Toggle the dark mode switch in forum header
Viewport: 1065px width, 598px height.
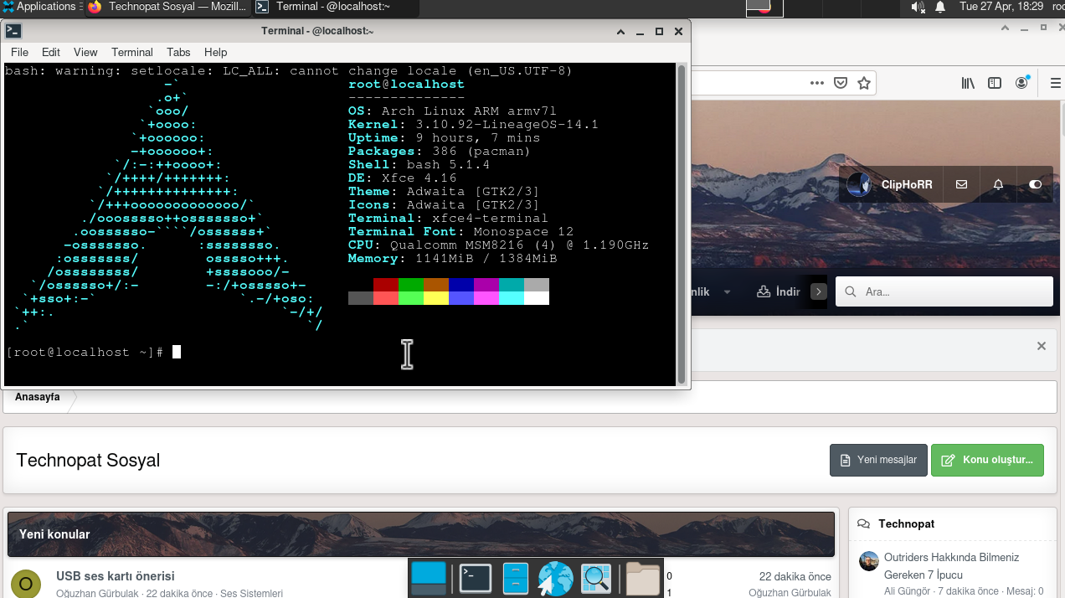pos(1036,184)
